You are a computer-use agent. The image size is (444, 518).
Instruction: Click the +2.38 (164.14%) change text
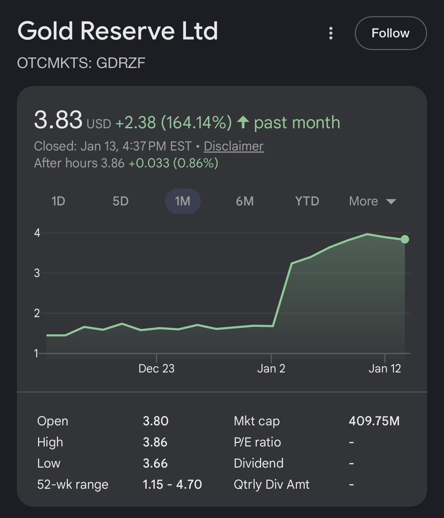173,123
